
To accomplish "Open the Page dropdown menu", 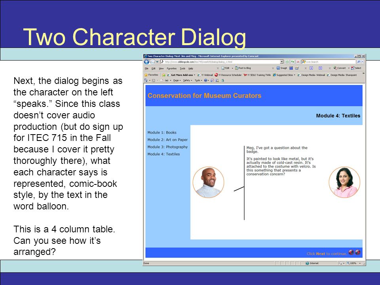I will [x=177, y=80].
